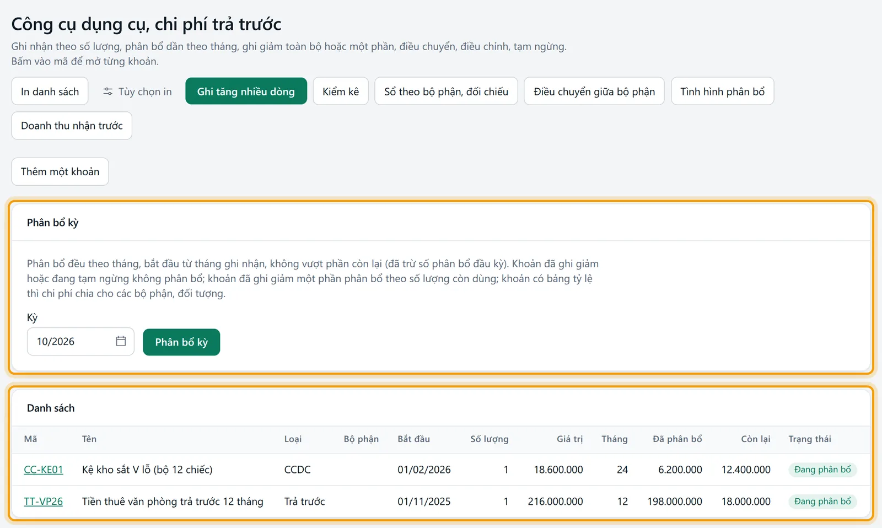The image size is (882, 528).
Task: Click Tên column header
Action: pos(89,439)
